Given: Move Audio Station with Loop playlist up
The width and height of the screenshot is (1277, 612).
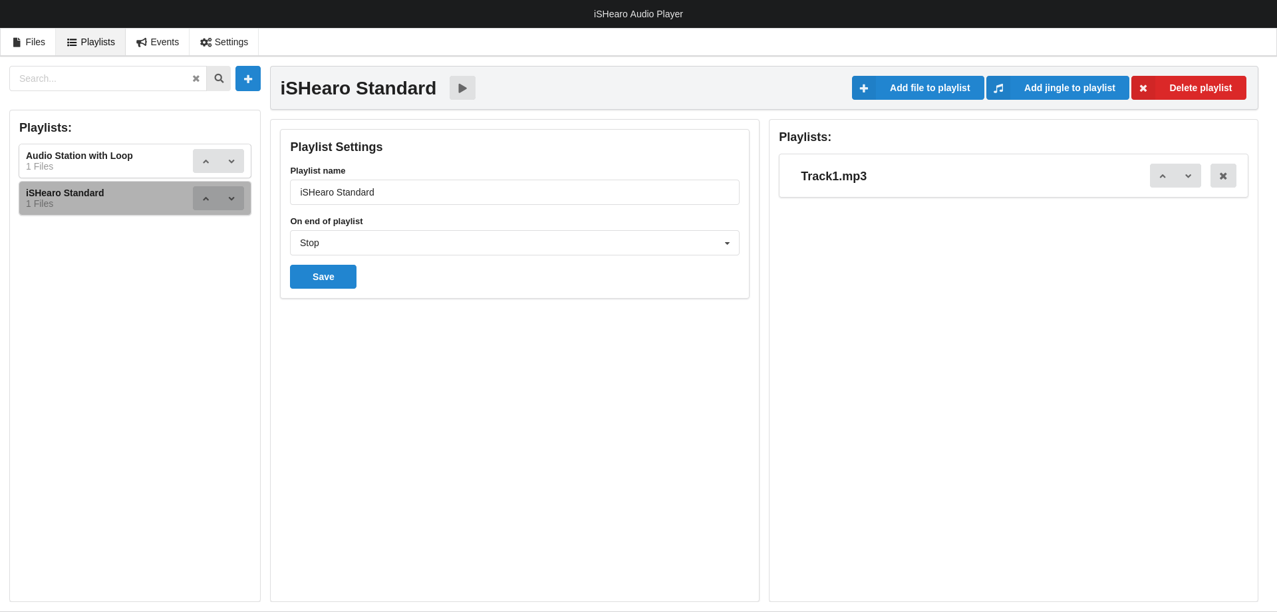Looking at the screenshot, I should tap(206, 161).
